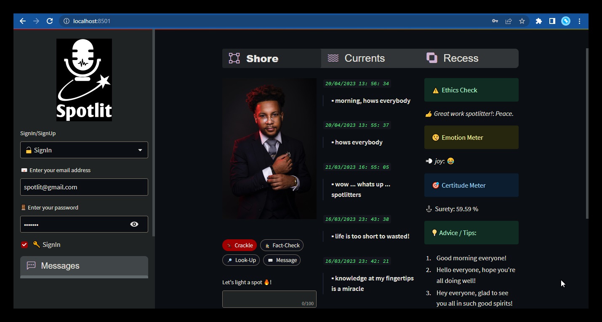Screen dimensions: 602x322
Task: Open Chrome's three-dot menu
Action: (580, 21)
